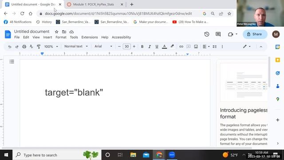The height and width of the screenshot is (160, 284).
Task: Reload the page
Action: coord(22,13)
